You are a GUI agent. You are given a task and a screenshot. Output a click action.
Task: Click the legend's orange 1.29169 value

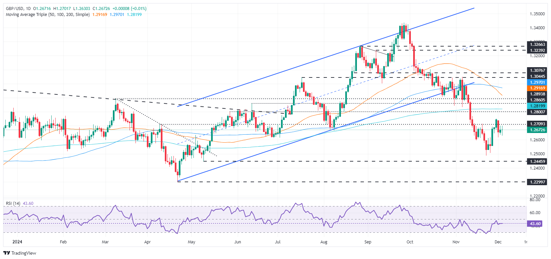click(x=100, y=15)
